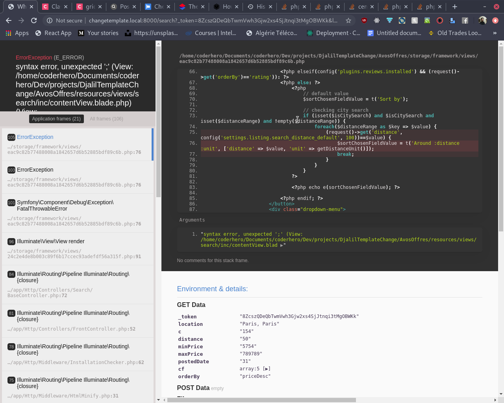The image size is (504, 403).
Task: Reload the page
Action: click(34, 20)
